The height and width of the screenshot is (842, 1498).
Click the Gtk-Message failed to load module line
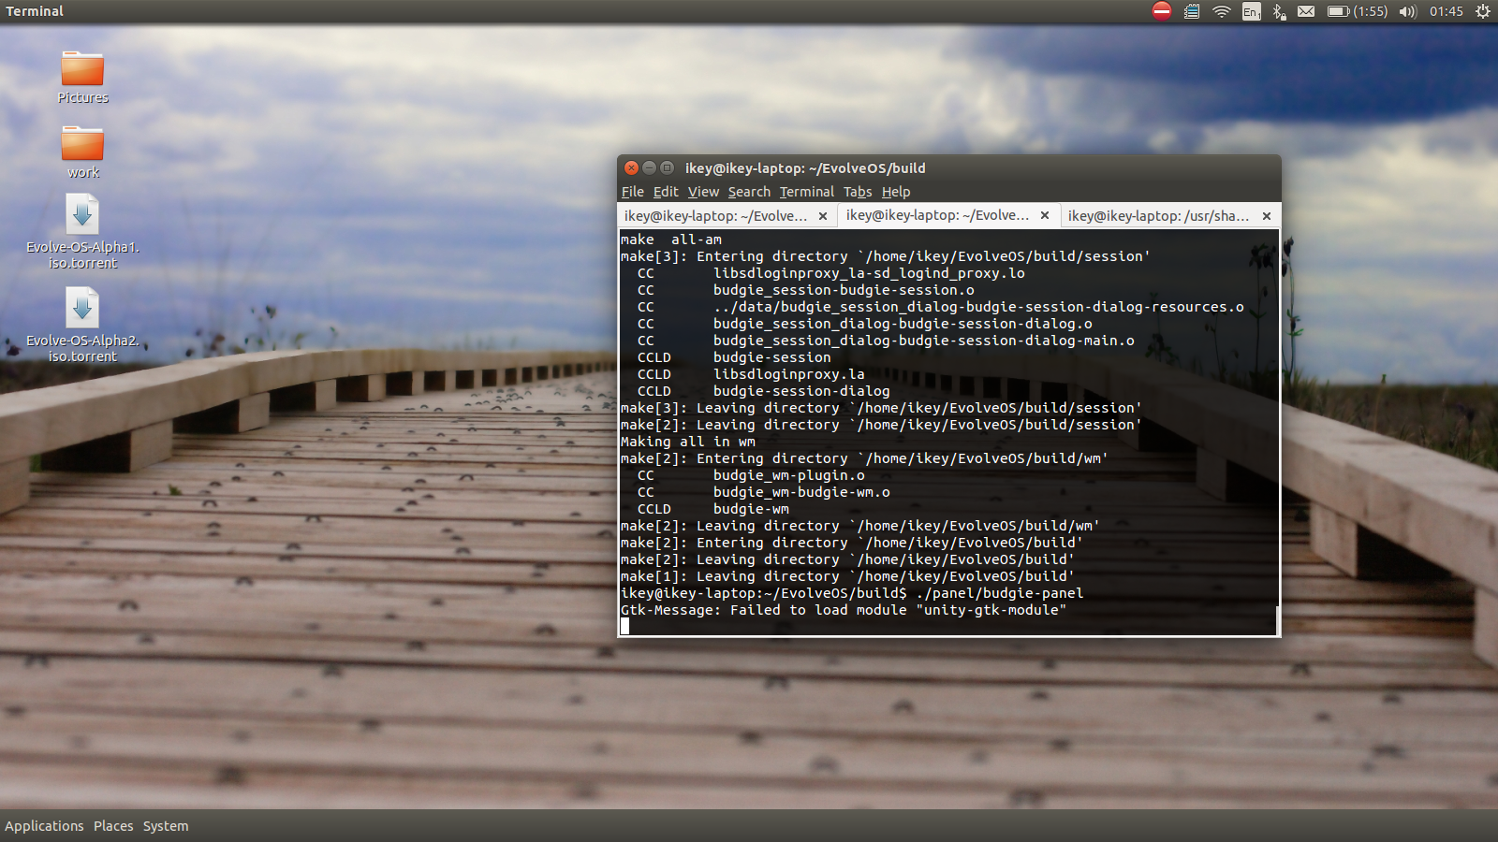(x=844, y=610)
